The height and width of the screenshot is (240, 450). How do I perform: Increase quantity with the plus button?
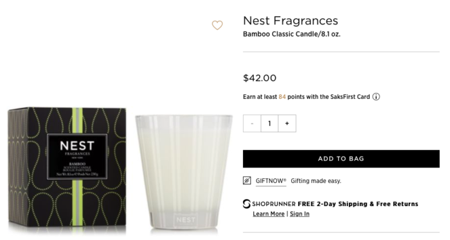[x=287, y=123]
